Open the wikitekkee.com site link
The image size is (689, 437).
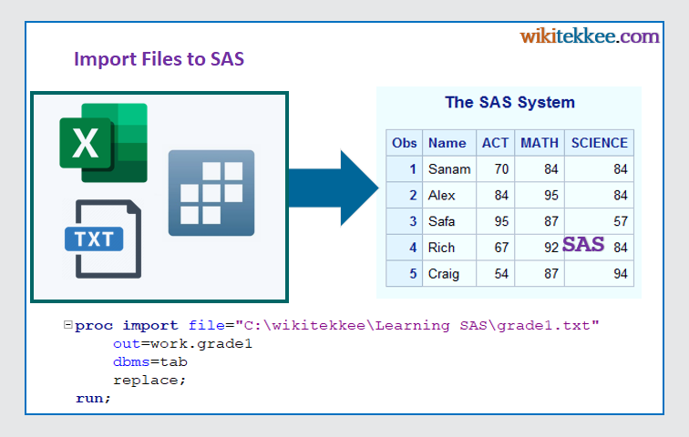[x=589, y=36]
